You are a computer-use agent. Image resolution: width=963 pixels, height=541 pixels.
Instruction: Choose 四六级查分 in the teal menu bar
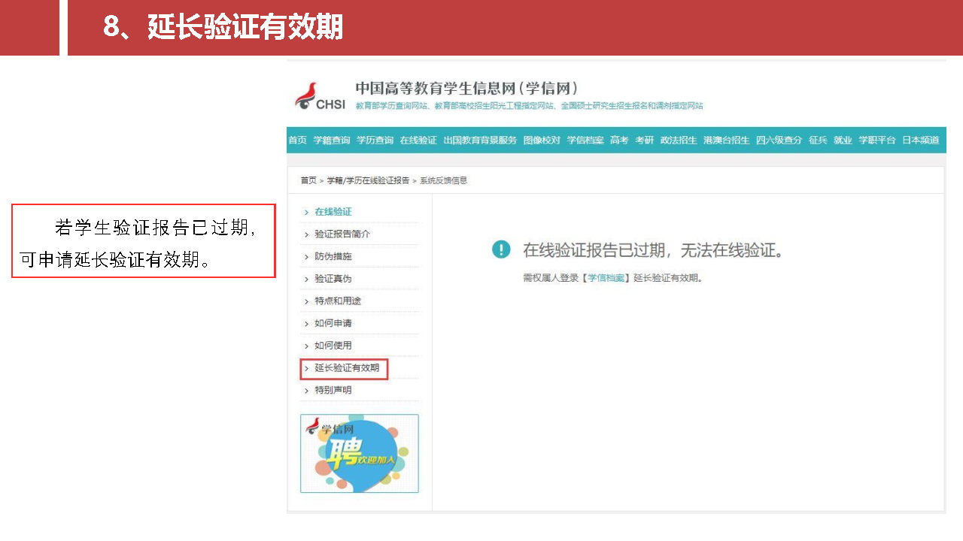pos(779,141)
